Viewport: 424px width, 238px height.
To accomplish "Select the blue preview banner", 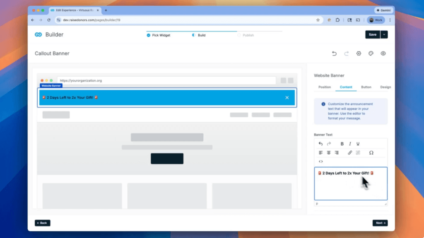I will click(x=167, y=98).
